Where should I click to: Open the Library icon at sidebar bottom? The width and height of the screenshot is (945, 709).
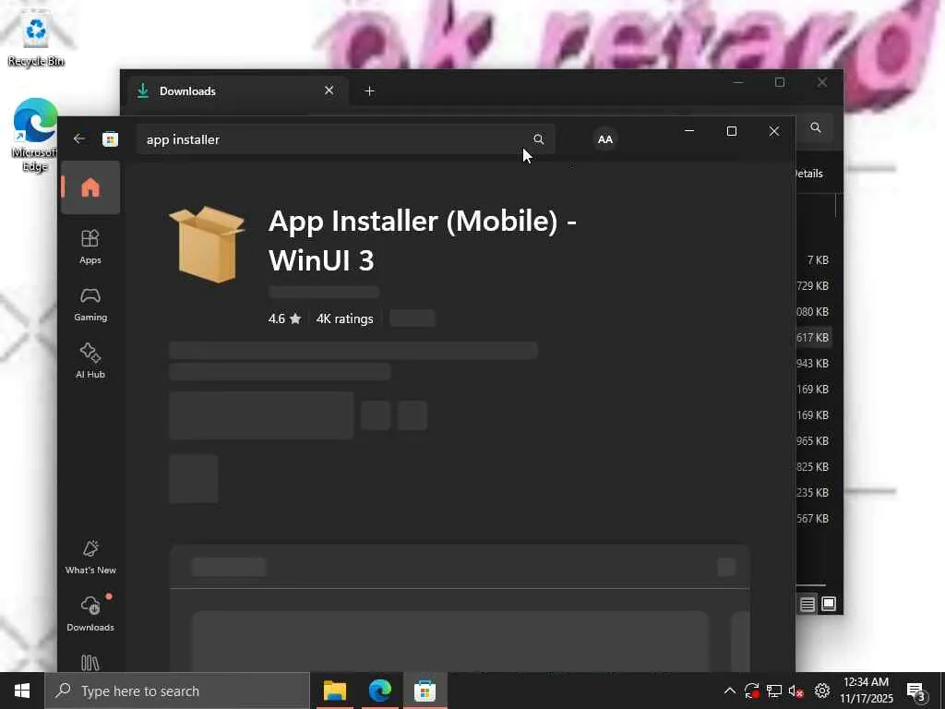pyautogui.click(x=90, y=663)
